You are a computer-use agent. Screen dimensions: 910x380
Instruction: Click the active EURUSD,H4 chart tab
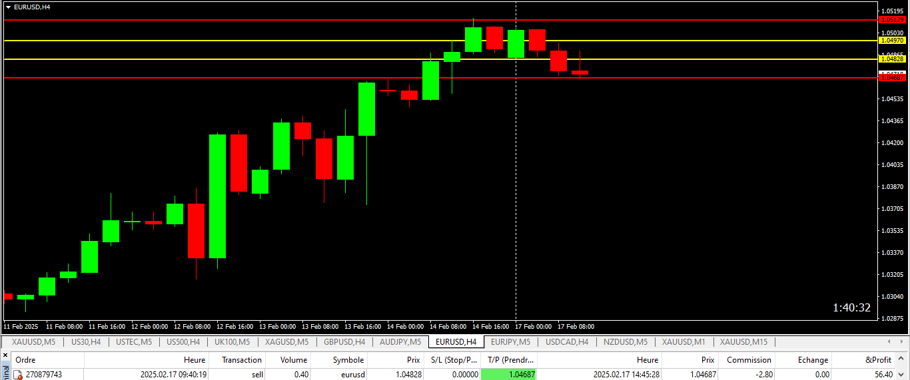click(x=456, y=342)
